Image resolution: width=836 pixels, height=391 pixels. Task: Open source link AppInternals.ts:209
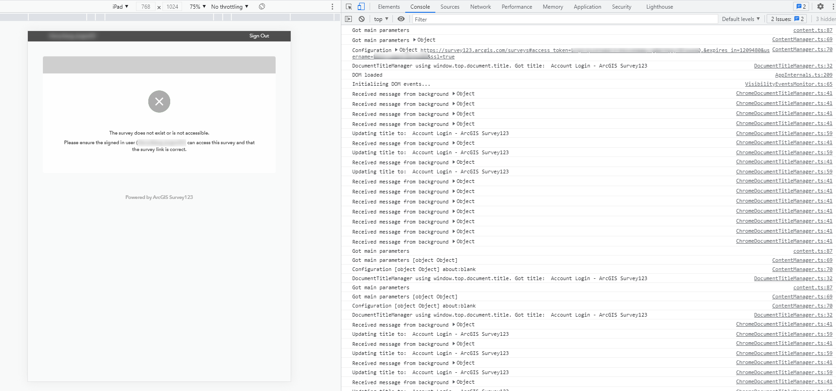click(804, 75)
